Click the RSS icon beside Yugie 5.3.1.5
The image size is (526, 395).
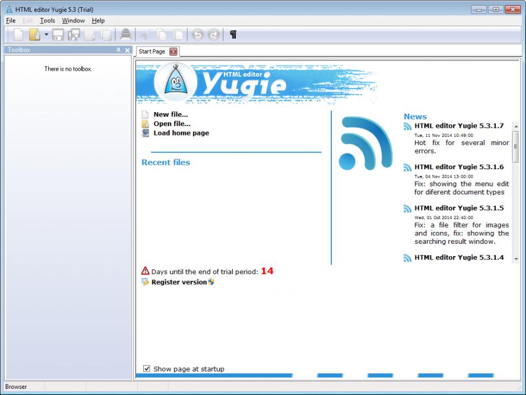tap(407, 209)
